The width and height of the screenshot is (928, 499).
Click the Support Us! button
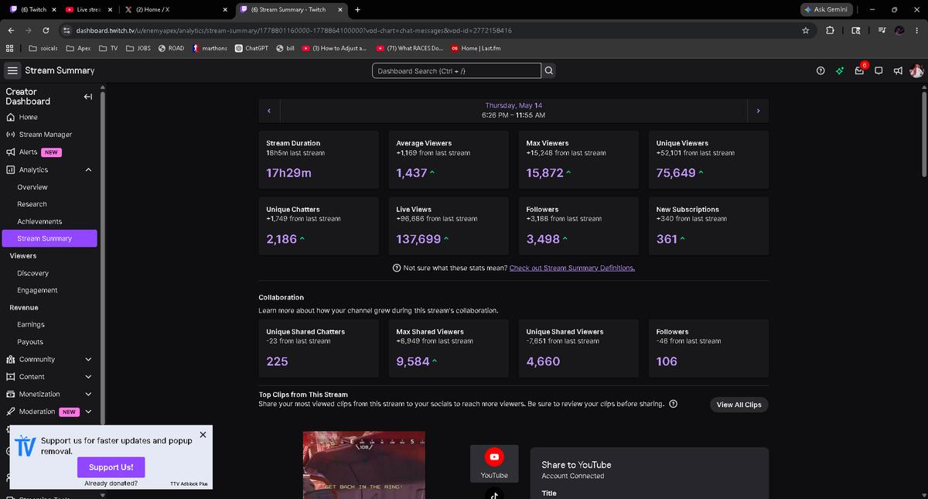(111, 467)
